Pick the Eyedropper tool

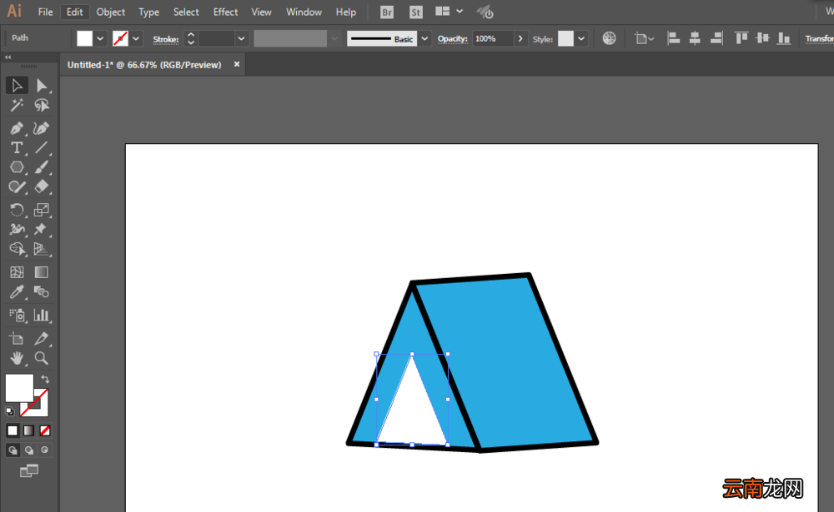pyautogui.click(x=17, y=292)
